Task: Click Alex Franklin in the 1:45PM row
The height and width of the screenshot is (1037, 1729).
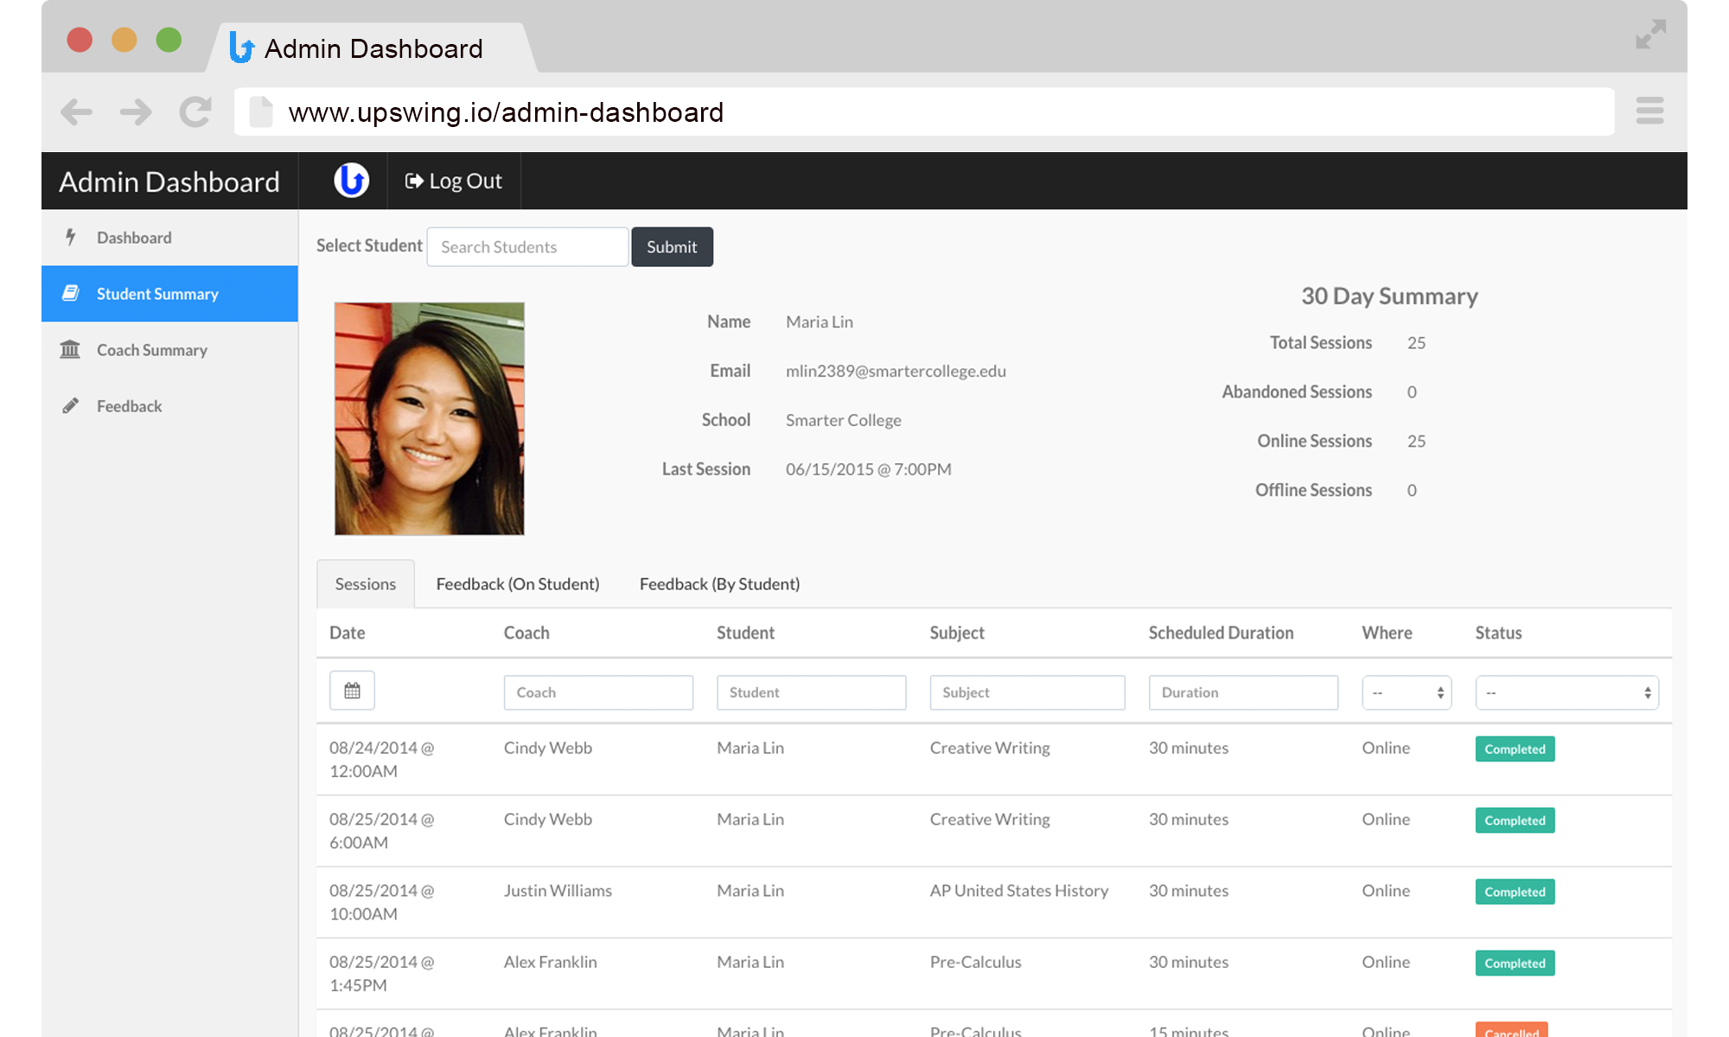Action: tap(550, 962)
